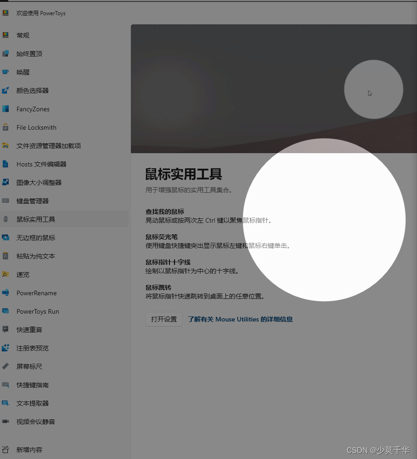
Task: Click the 屏幕标尺 ruler icon
Action: 5,366
